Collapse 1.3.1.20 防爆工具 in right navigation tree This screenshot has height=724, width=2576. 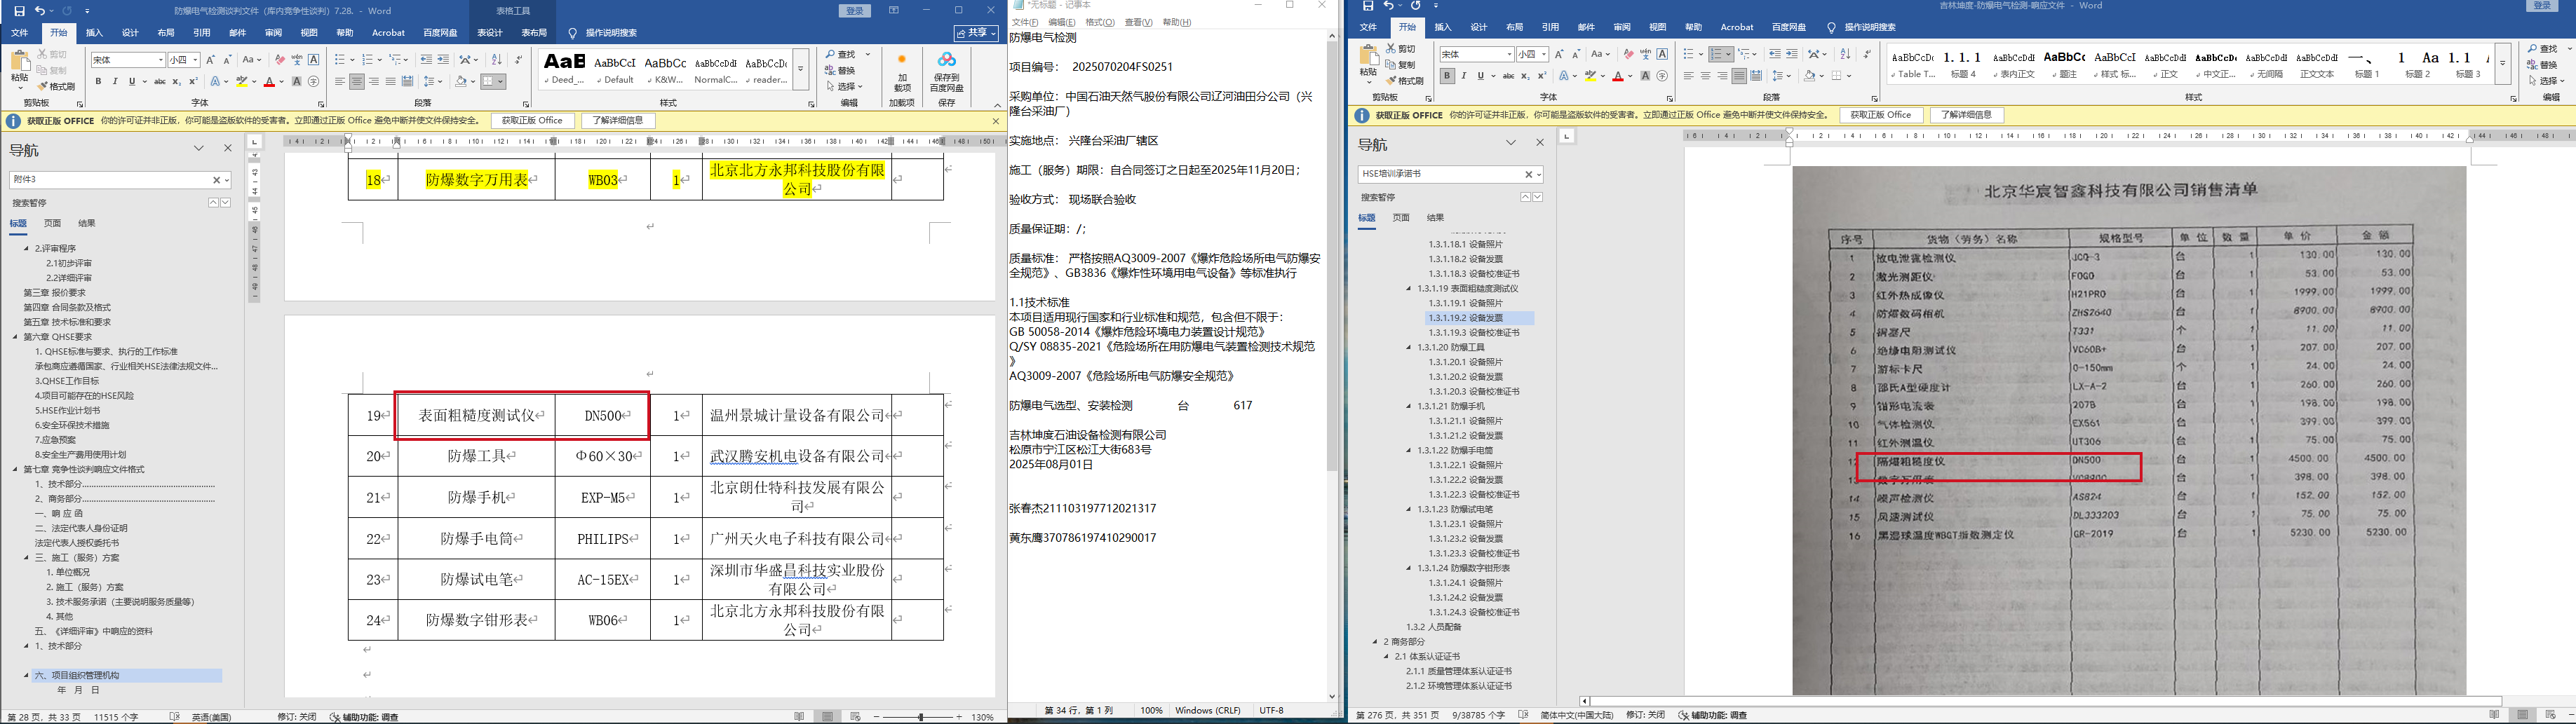pyautogui.click(x=1410, y=347)
